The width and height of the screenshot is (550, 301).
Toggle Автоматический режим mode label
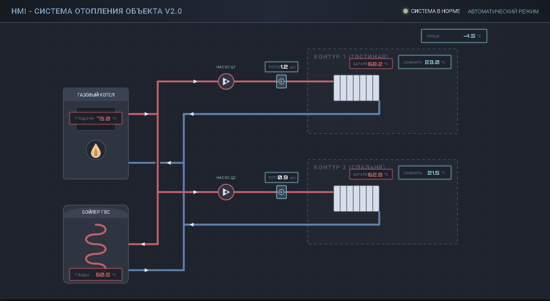coord(503,11)
